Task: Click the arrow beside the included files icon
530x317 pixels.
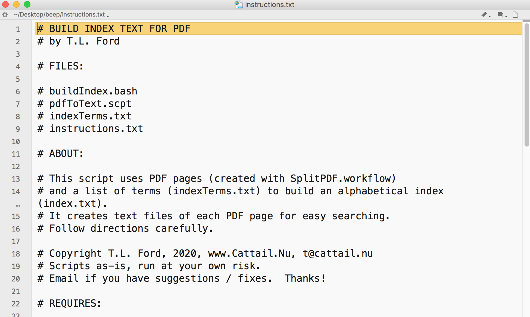Action: [x=506, y=16]
